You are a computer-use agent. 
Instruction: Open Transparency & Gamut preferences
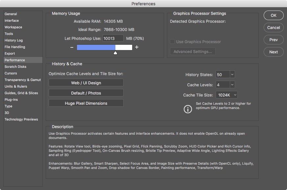23,80
